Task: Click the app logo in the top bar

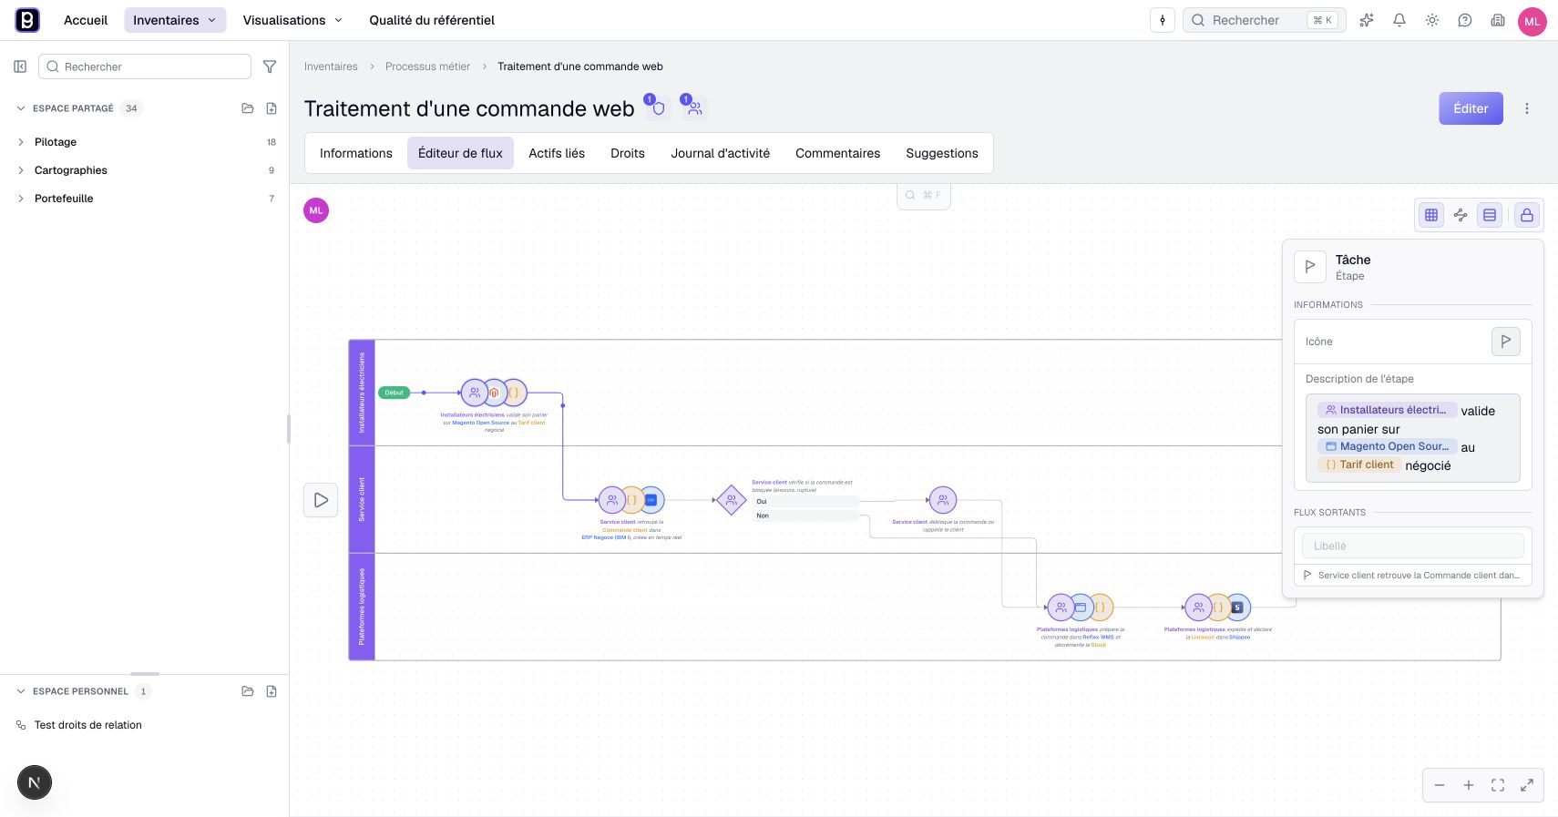Action: (27, 20)
